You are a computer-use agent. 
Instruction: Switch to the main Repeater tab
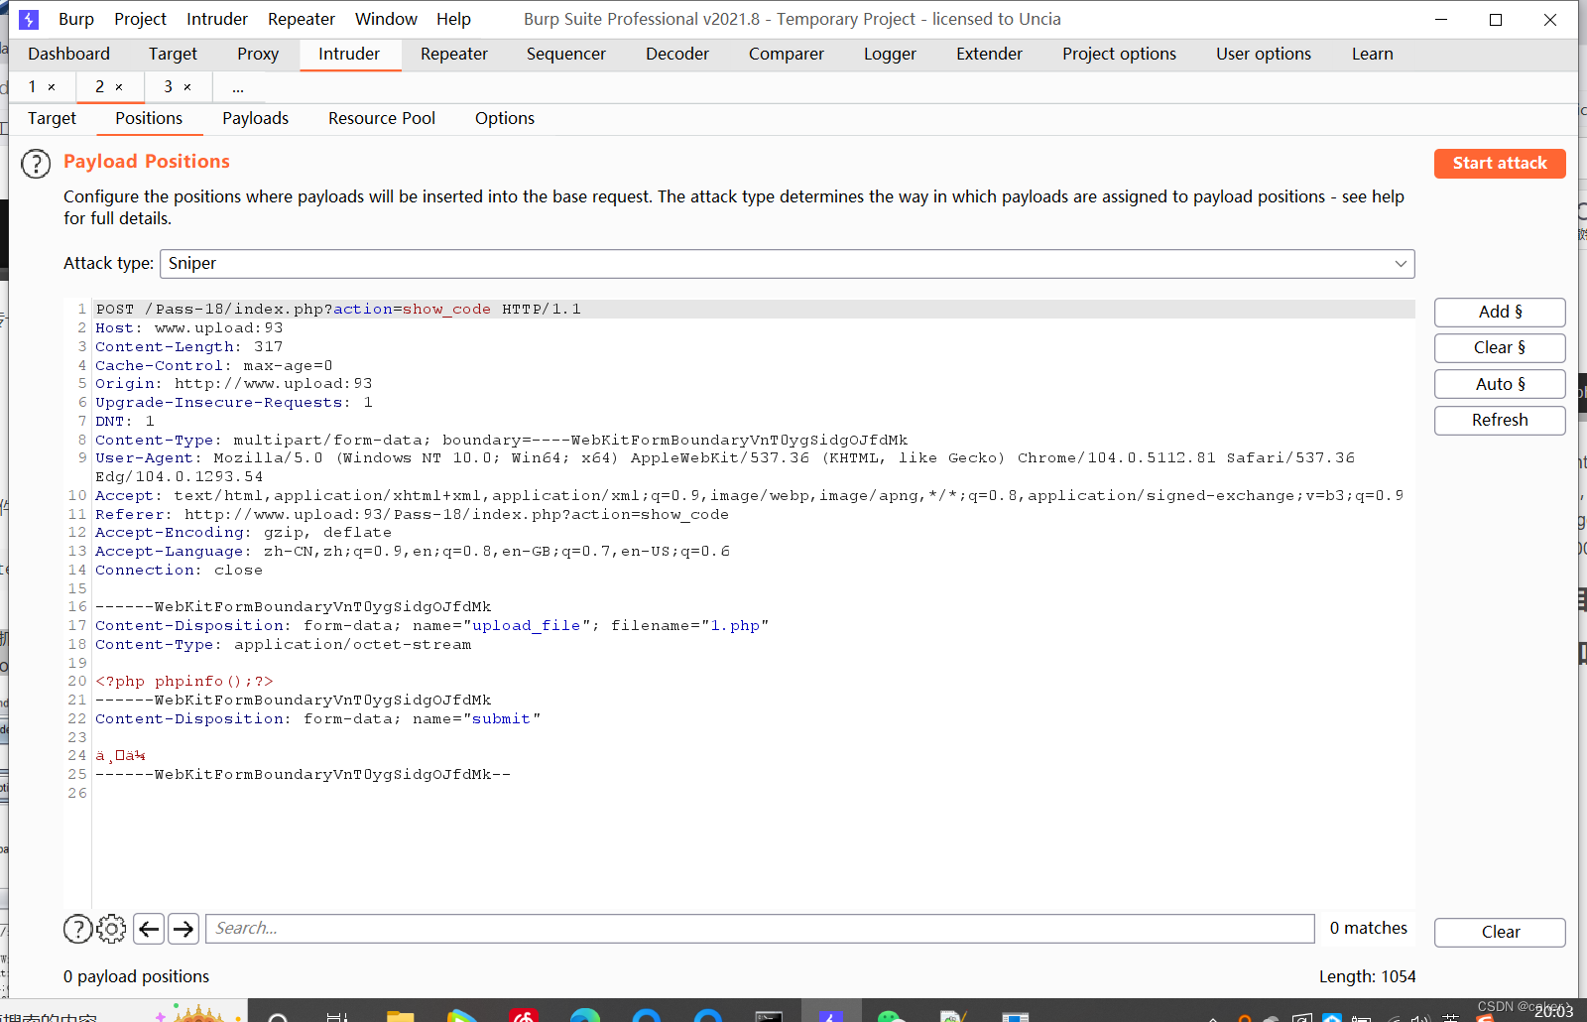tap(454, 54)
